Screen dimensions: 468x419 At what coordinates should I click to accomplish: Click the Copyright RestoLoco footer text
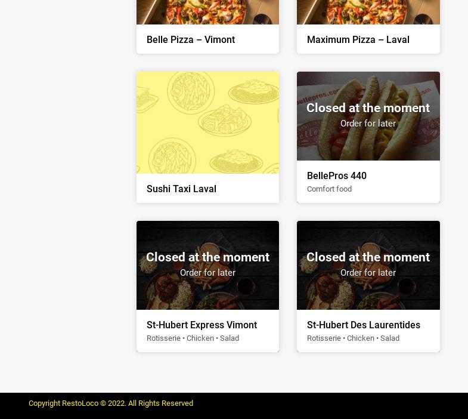pos(111,403)
